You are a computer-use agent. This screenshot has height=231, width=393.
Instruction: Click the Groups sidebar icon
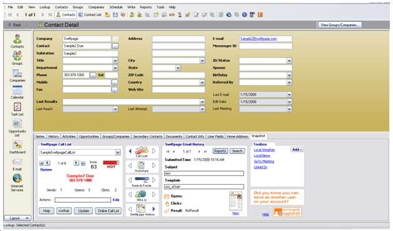click(17, 58)
